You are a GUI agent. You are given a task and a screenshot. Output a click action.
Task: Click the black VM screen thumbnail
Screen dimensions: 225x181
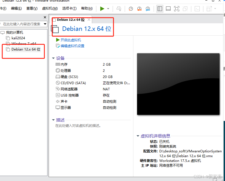(178, 84)
